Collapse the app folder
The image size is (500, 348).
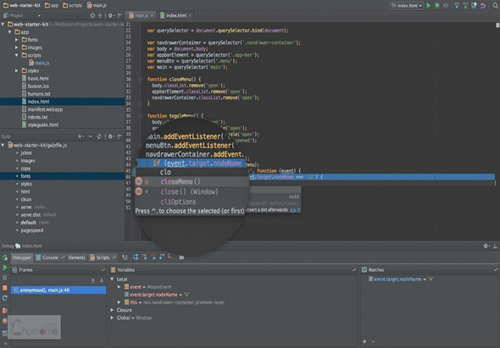click(x=10, y=32)
